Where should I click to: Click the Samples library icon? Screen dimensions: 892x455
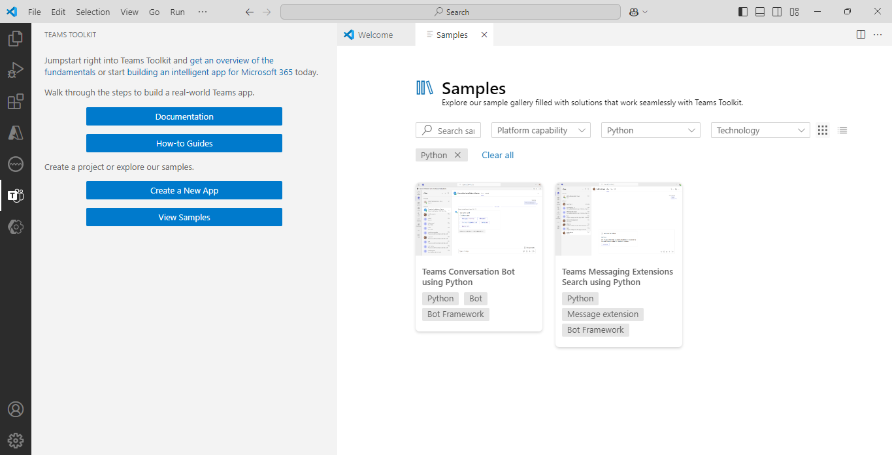pyautogui.click(x=425, y=88)
